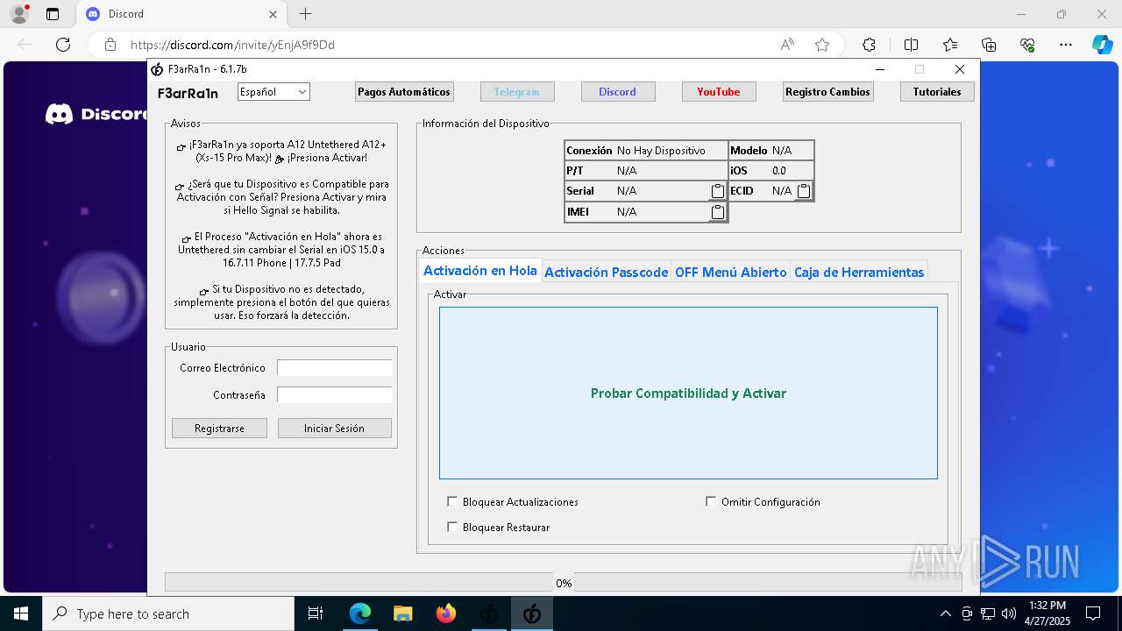The height and width of the screenshot is (631, 1122).
Task: View site information lock icon
Action: 110,45
